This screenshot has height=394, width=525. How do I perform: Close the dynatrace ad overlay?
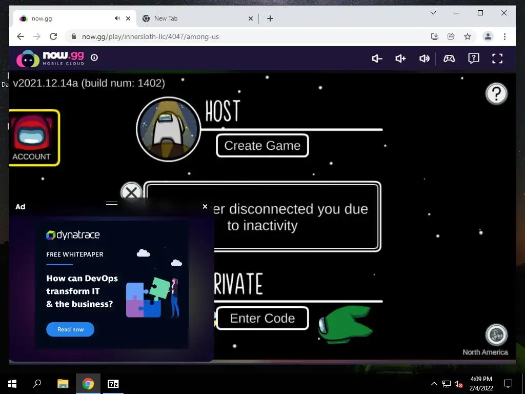pyautogui.click(x=205, y=207)
